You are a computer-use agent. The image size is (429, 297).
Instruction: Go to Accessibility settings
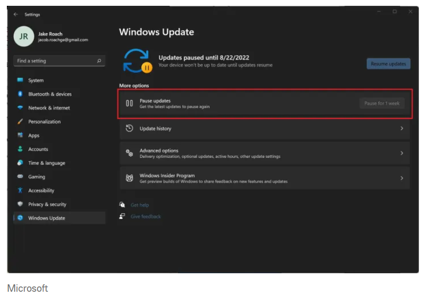tap(60, 190)
